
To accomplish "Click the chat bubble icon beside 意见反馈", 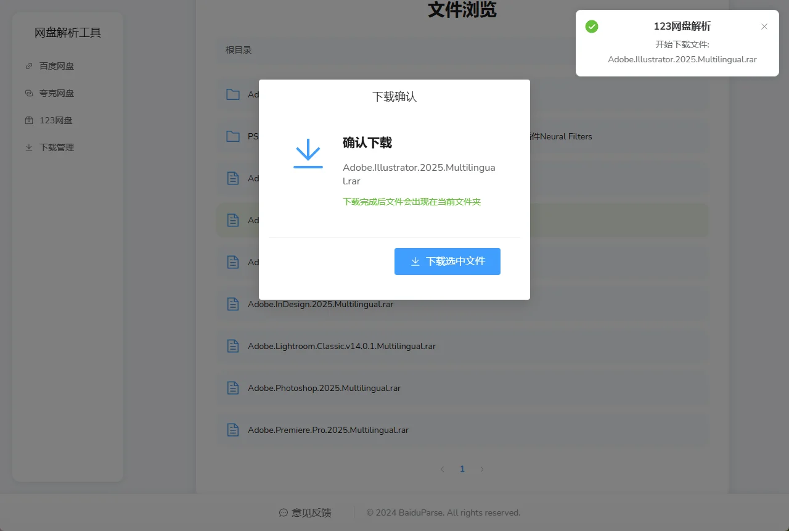I will point(284,512).
